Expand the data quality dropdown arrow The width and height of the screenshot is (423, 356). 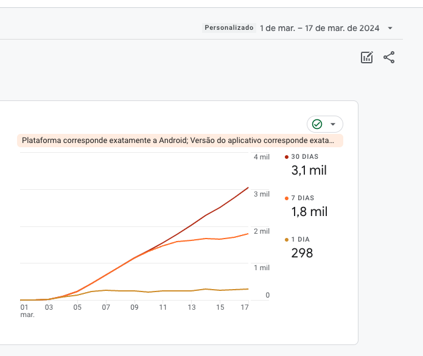tap(333, 124)
